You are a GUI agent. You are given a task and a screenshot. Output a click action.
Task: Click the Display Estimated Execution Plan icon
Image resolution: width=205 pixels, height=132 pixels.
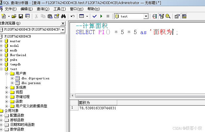click(155, 16)
